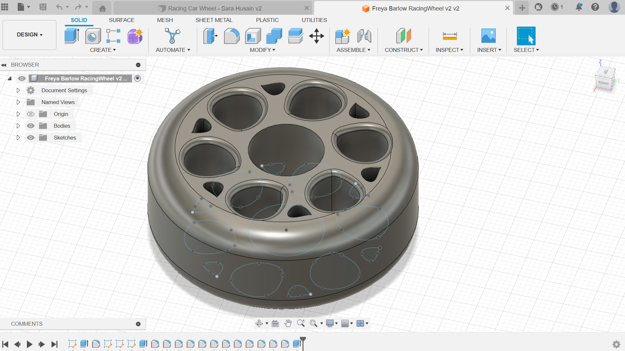Select the Offset Face tool

coord(295,36)
